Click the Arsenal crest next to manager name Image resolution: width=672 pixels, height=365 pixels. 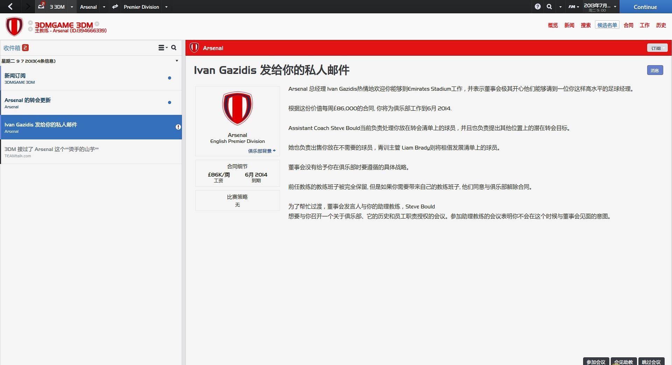(14, 26)
